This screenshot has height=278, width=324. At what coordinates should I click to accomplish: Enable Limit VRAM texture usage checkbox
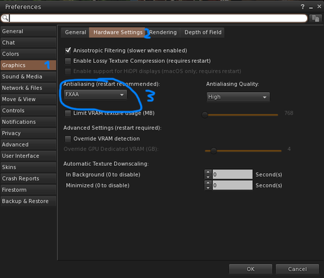(68, 113)
